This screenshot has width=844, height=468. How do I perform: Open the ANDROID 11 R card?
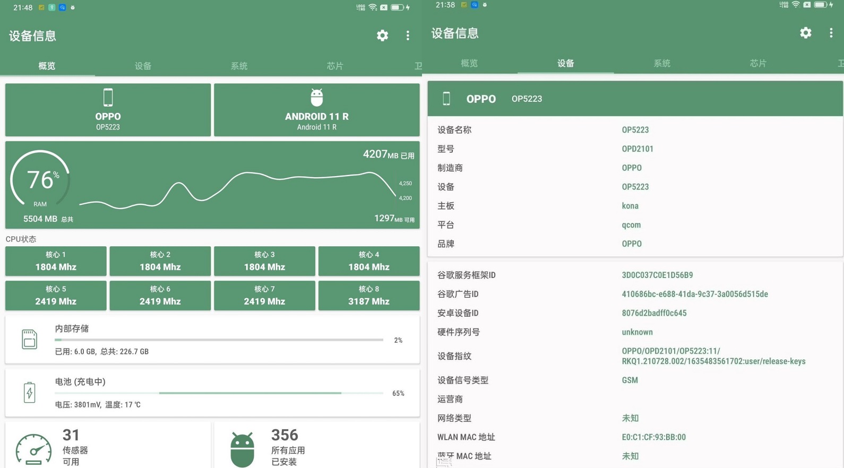(317, 110)
